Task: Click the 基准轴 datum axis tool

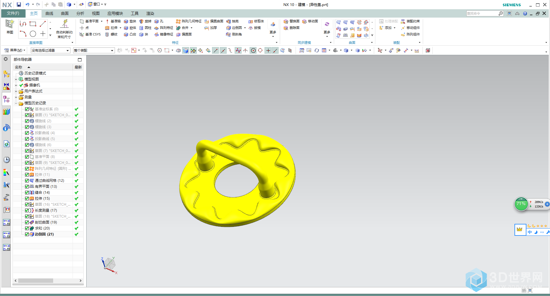Action: (113, 21)
